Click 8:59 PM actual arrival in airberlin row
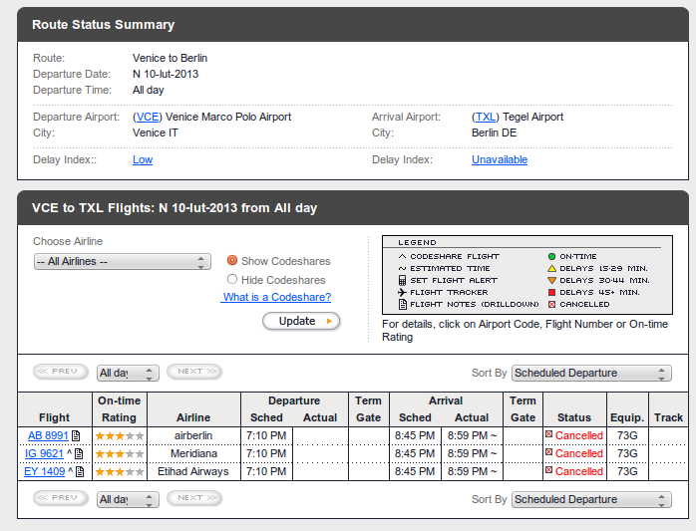Image resolution: width=696 pixels, height=531 pixels. click(x=472, y=435)
